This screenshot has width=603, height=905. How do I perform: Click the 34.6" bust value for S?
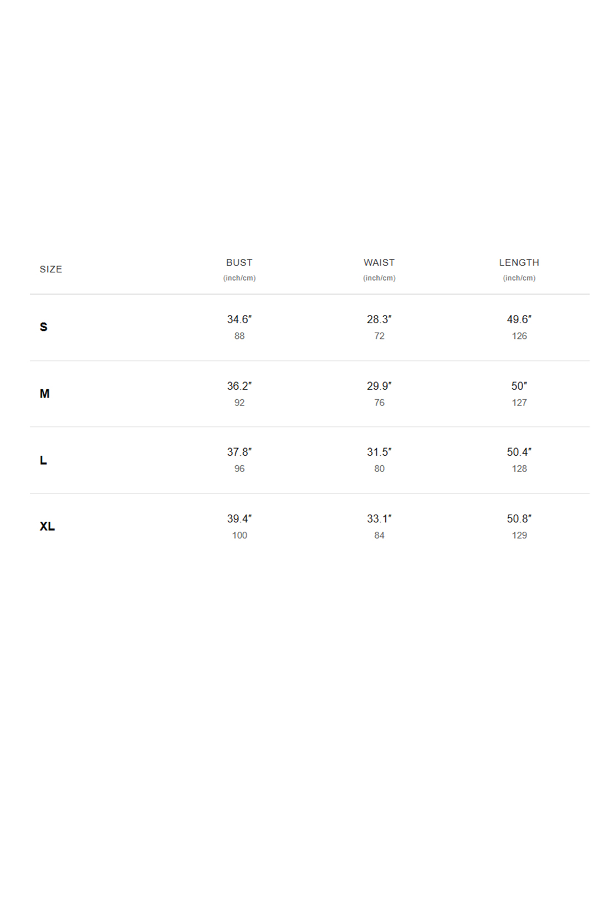239,319
